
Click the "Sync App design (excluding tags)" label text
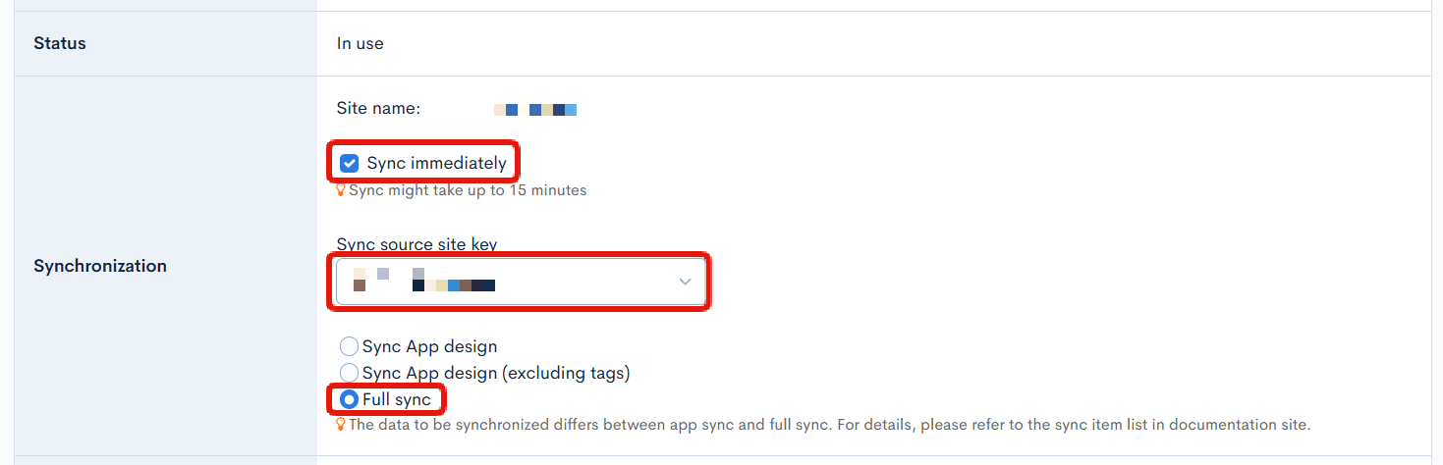tap(495, 373)
